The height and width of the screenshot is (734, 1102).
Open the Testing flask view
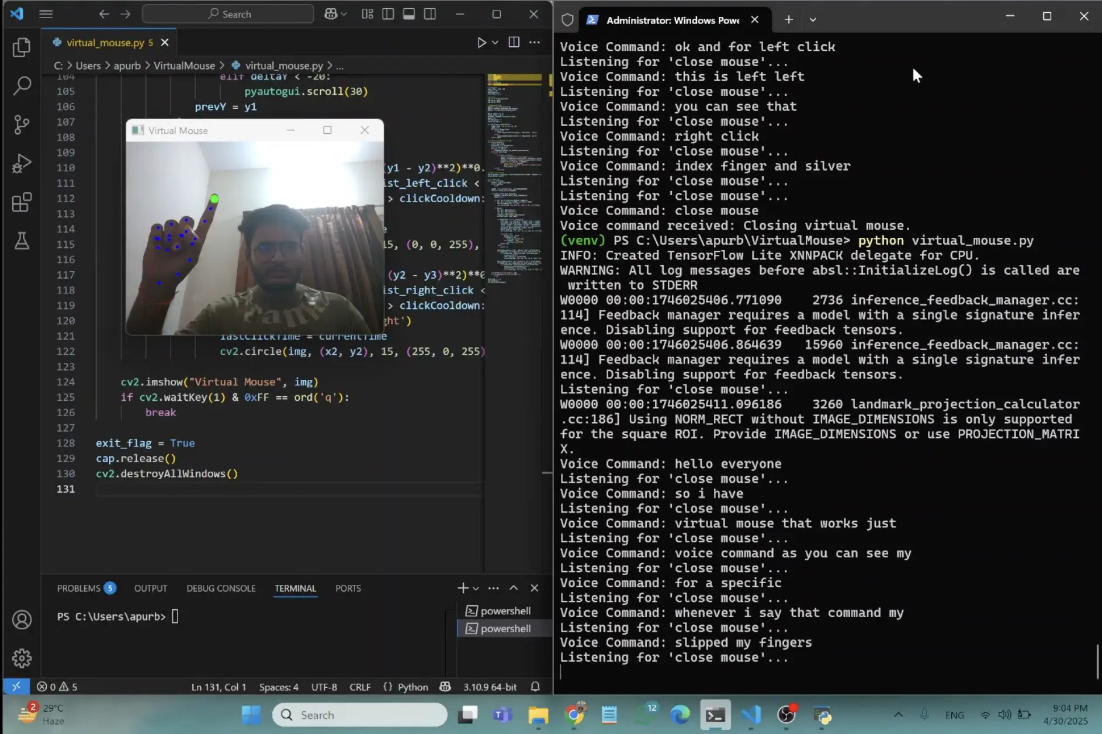tap(22, 241)
